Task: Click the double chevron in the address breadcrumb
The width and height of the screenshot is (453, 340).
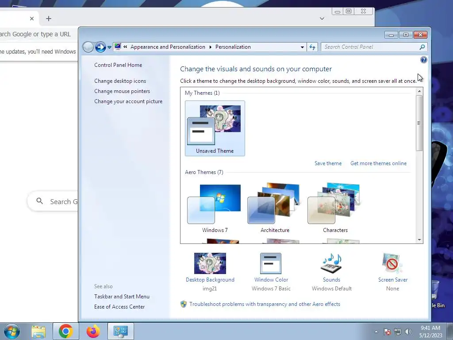Action: point(125,47)
